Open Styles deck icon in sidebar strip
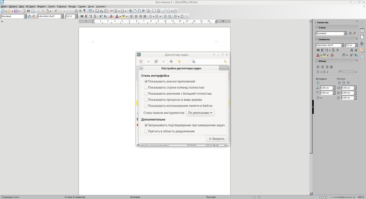366x199 pixels. (x=362, y=44)
